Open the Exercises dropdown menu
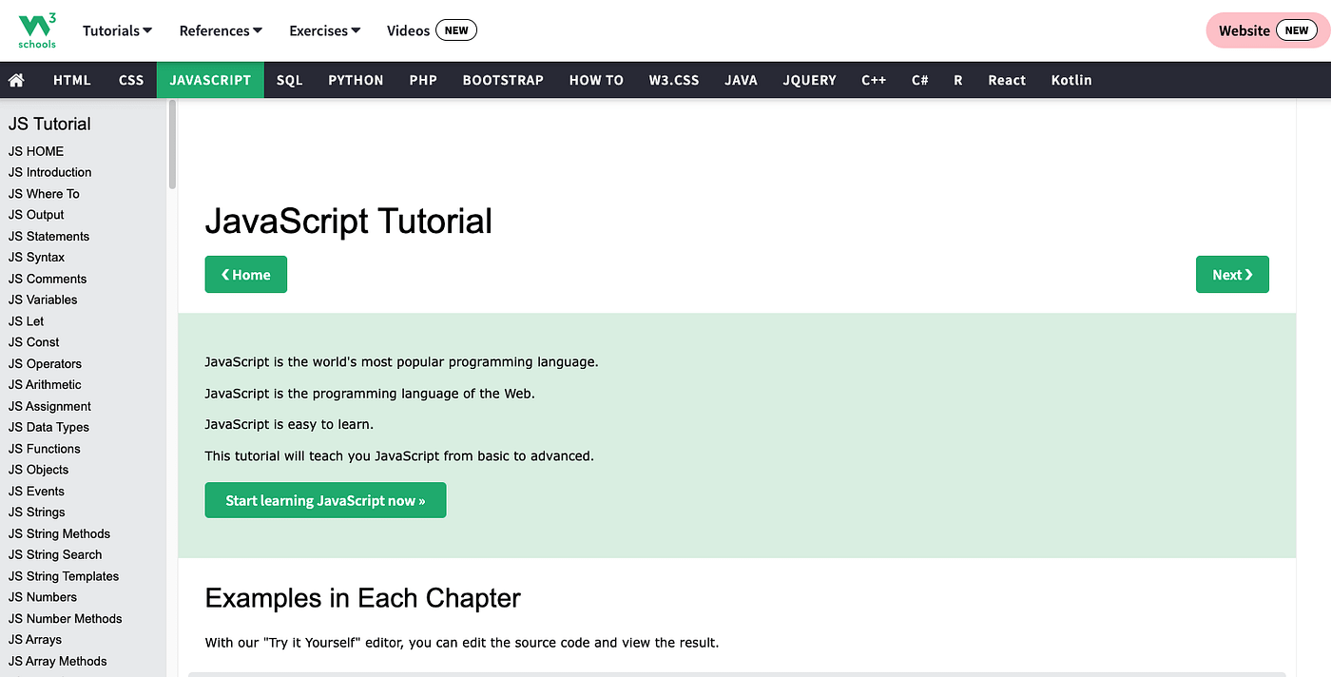This screenshot has width=1331, height=677. [325, 30]
